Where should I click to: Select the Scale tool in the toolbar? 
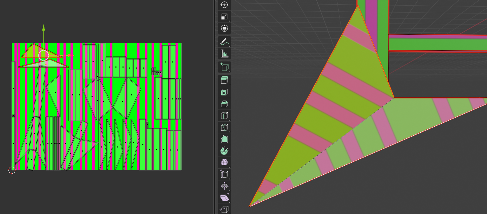224,16
